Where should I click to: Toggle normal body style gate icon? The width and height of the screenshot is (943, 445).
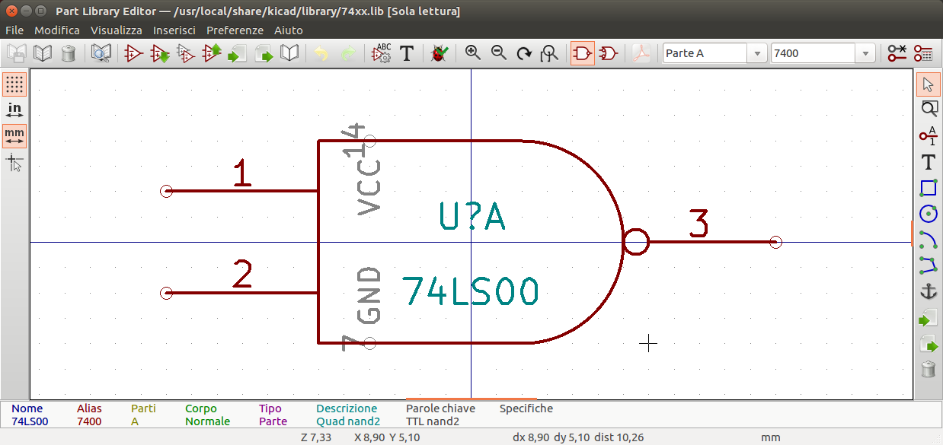583,53
